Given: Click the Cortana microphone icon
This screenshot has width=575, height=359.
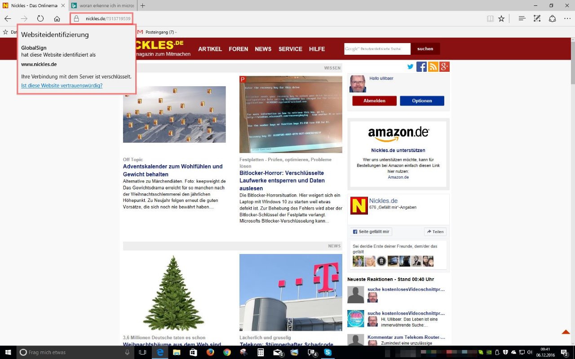Looking at the screenshot, I should (x=127, y=352).
